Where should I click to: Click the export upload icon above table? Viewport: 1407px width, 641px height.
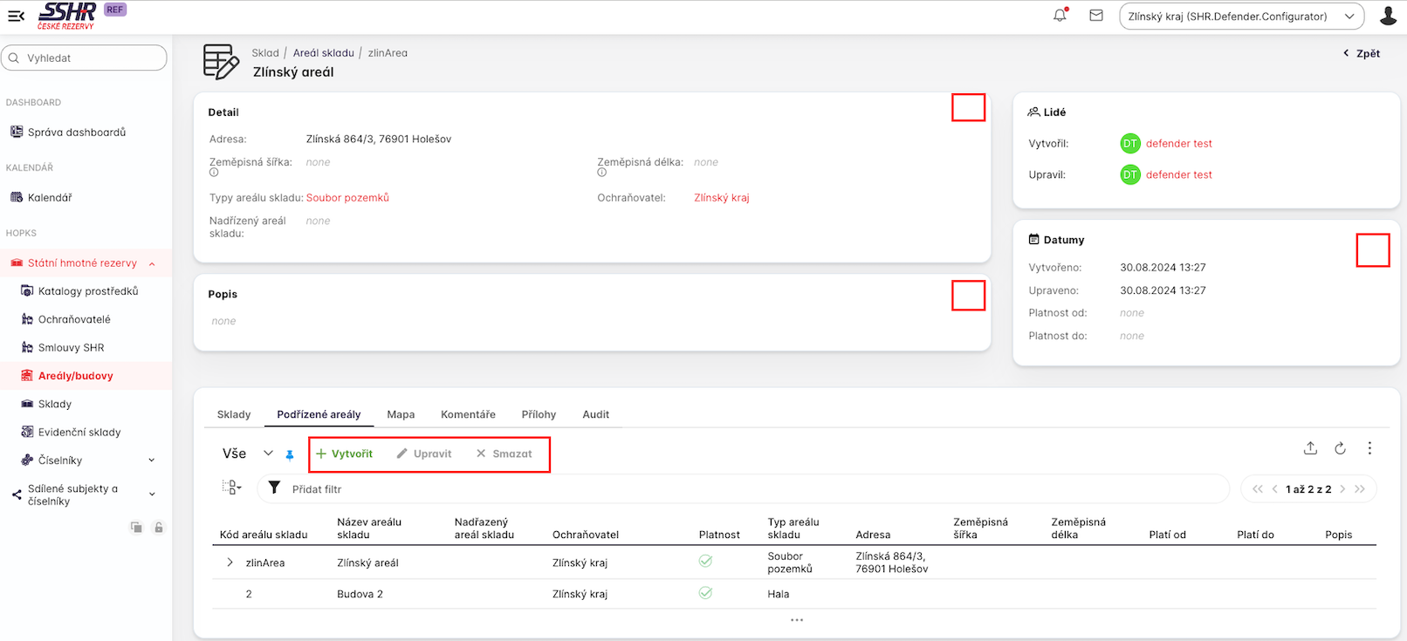point(1310,448)
